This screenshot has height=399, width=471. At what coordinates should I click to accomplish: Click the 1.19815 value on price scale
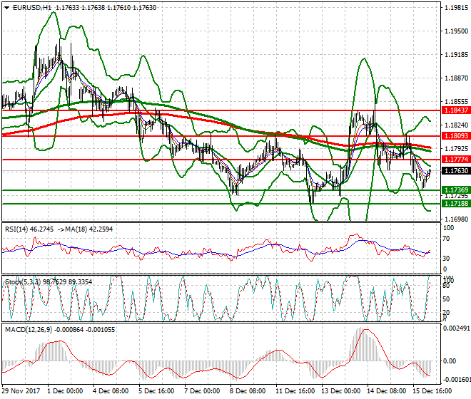tap(455, 8)
